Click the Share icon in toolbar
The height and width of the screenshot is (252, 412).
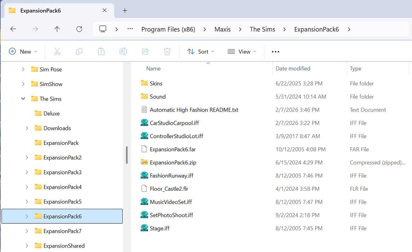point(145,52)
